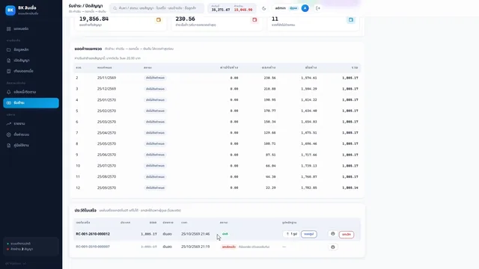Screen dimensions: 479x269
Task: Click the 35,371.67 balance in header
Action: [221, 10]
